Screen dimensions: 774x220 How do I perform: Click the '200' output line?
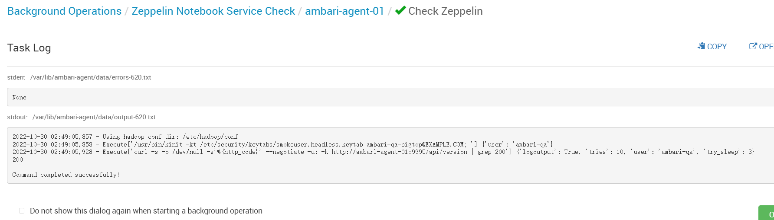(x=18, y=159)
